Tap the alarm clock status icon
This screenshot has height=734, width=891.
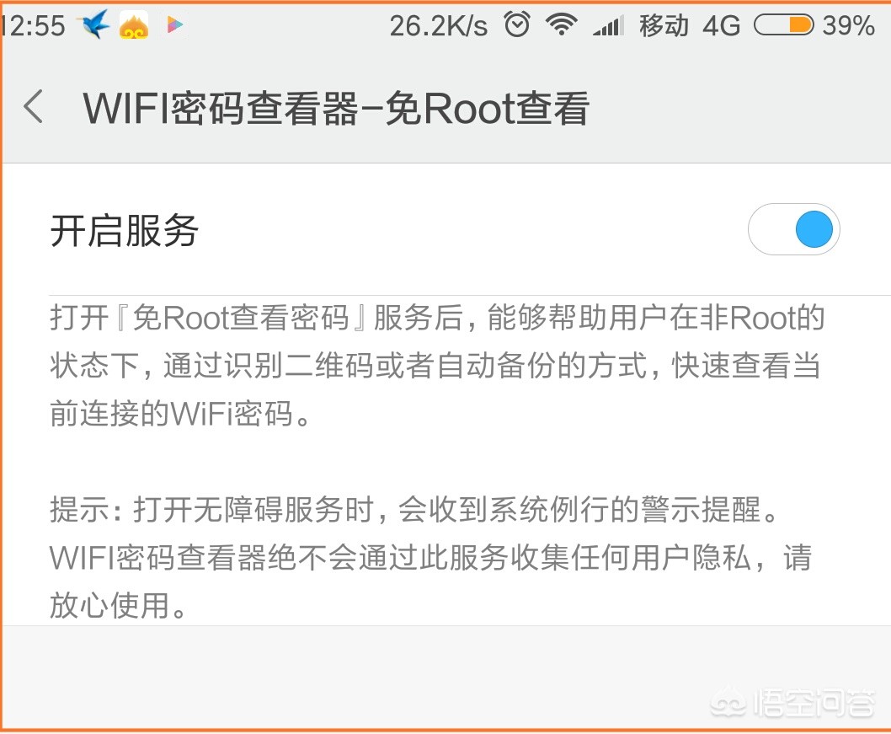[x=517, y=24]
